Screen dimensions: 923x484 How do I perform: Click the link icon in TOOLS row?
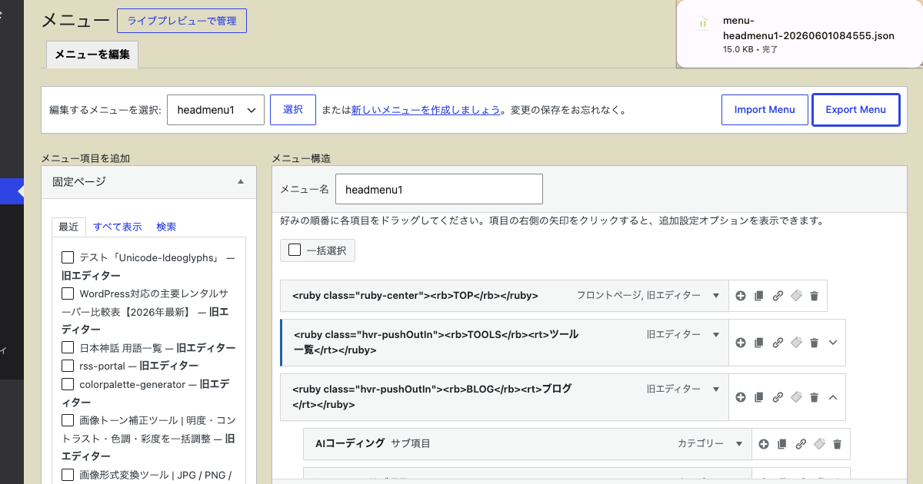pyautogui.click(x=778, y=343)
